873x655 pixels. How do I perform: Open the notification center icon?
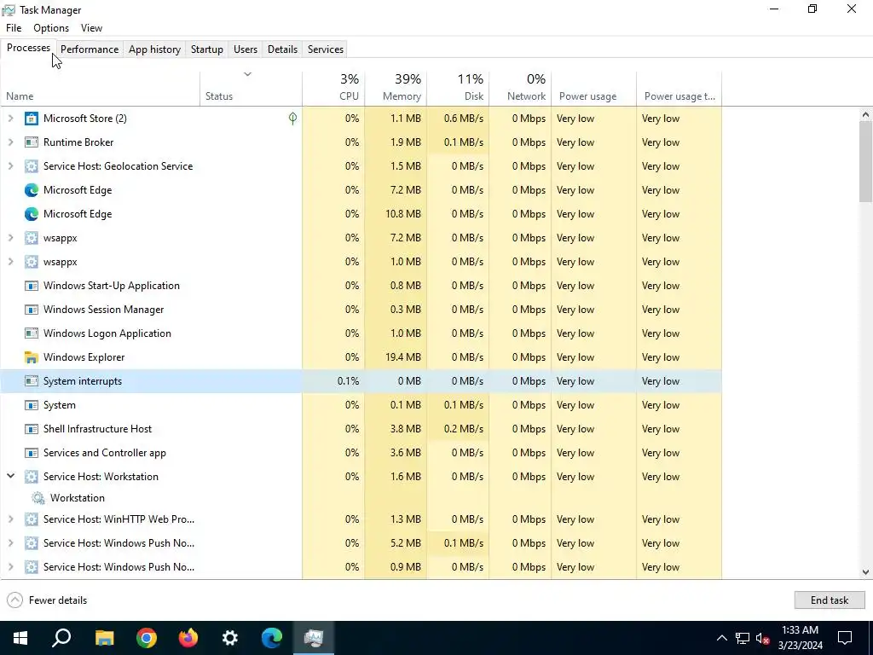pos(845,638)
